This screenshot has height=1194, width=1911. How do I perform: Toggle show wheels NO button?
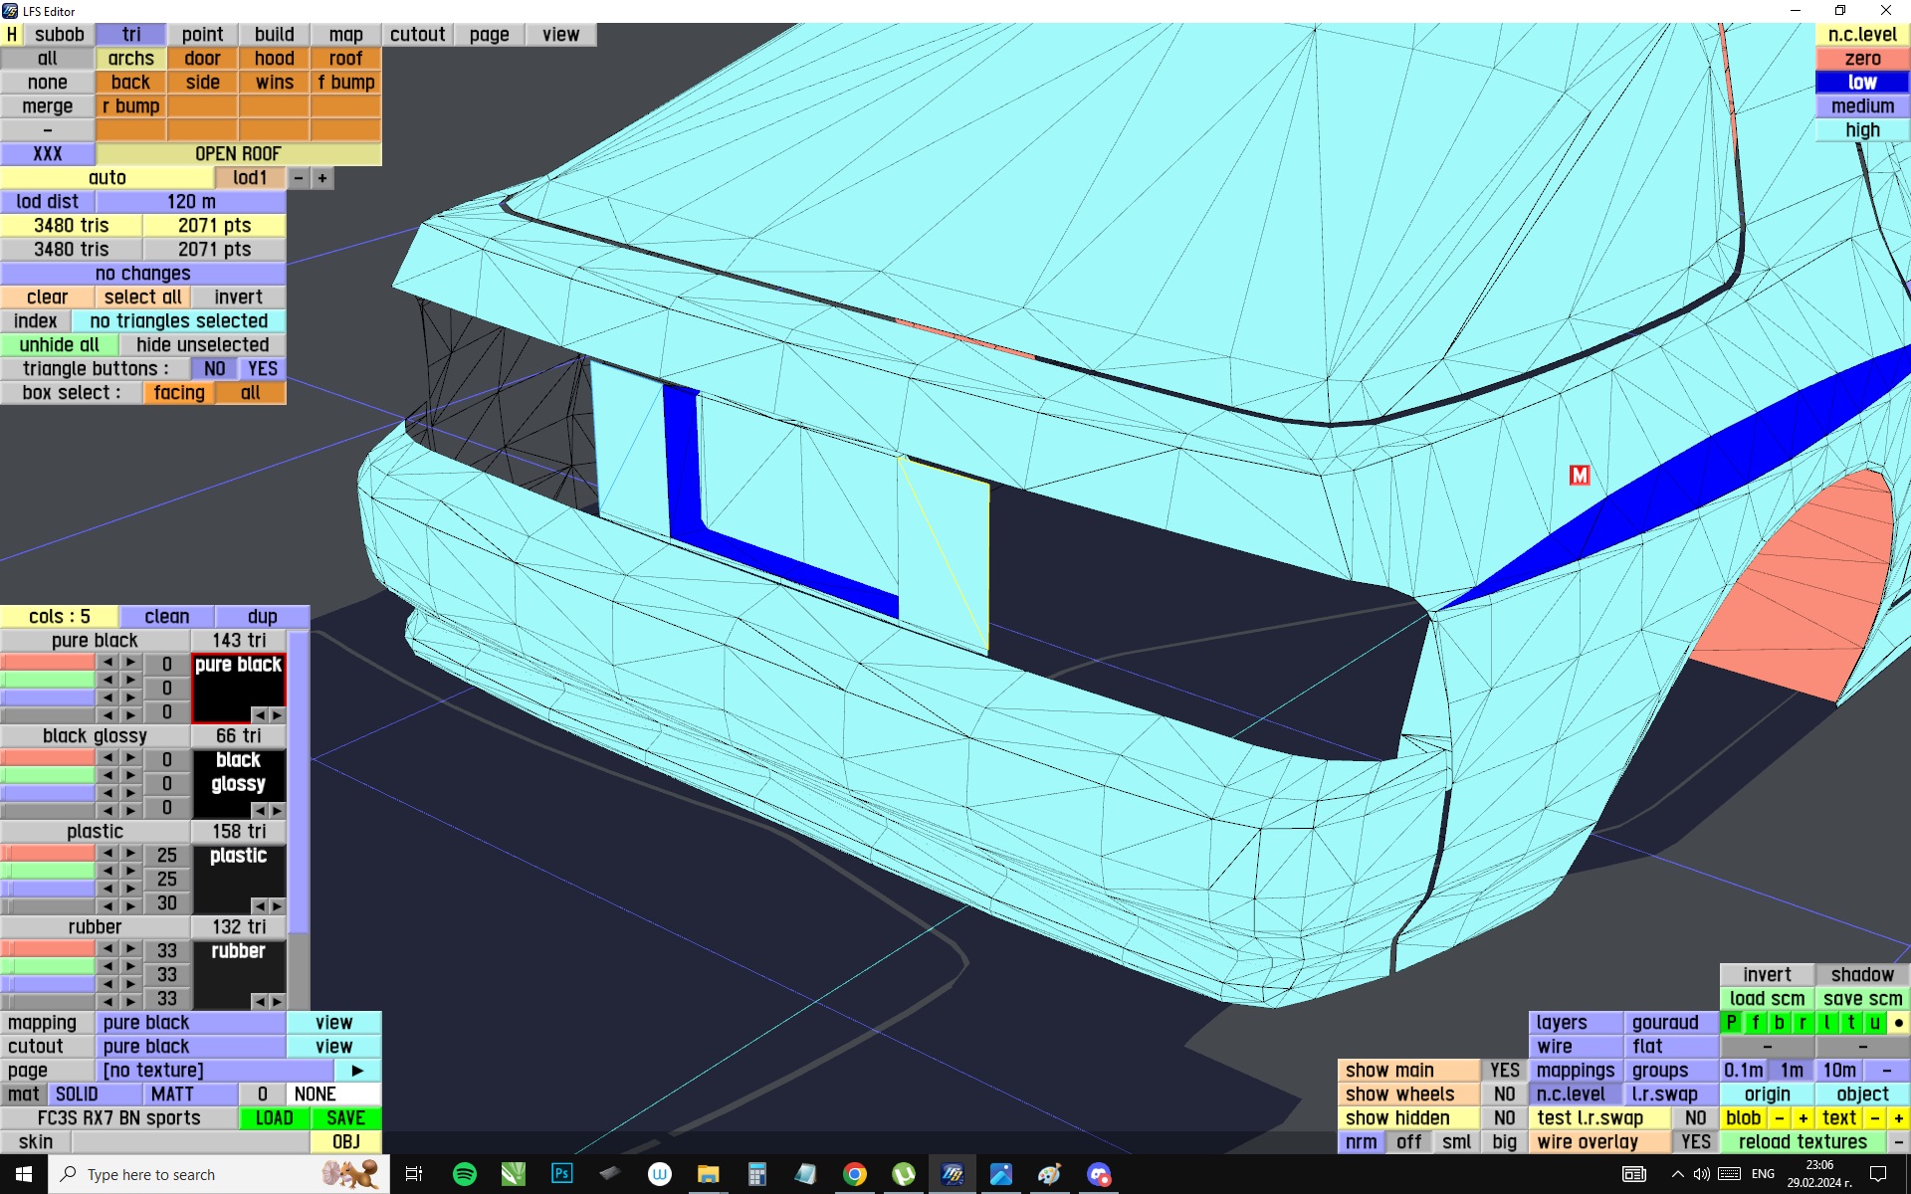click(1504, 1094)
